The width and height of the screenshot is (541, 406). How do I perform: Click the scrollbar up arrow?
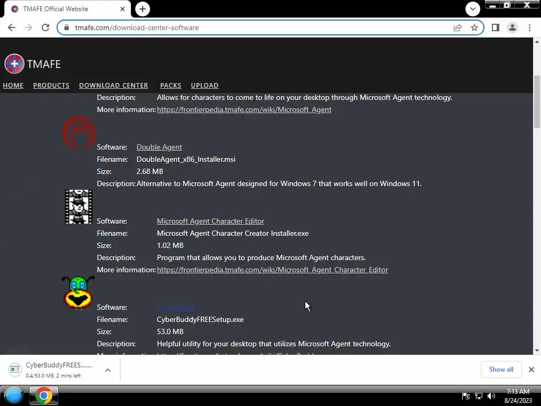click(537, 42)
